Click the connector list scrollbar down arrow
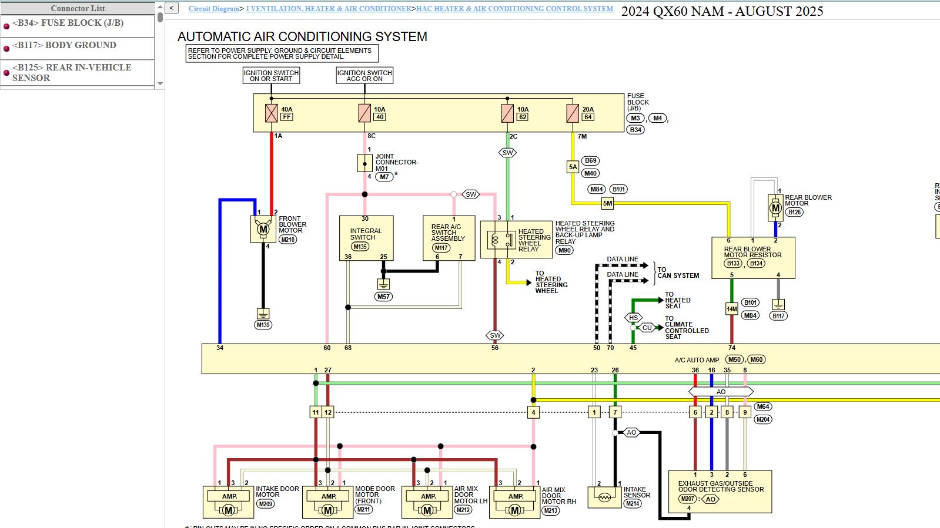Screen dimensions: 940x528 pyautogui.click(x=160, y=84)
